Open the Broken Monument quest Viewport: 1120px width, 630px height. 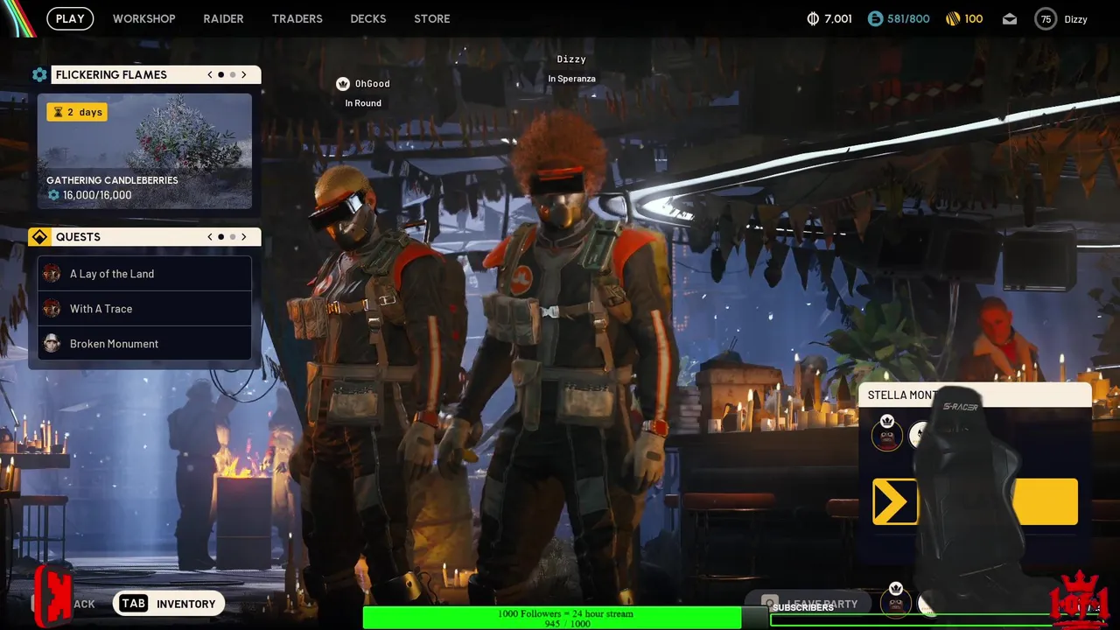[x=144, y=344]
